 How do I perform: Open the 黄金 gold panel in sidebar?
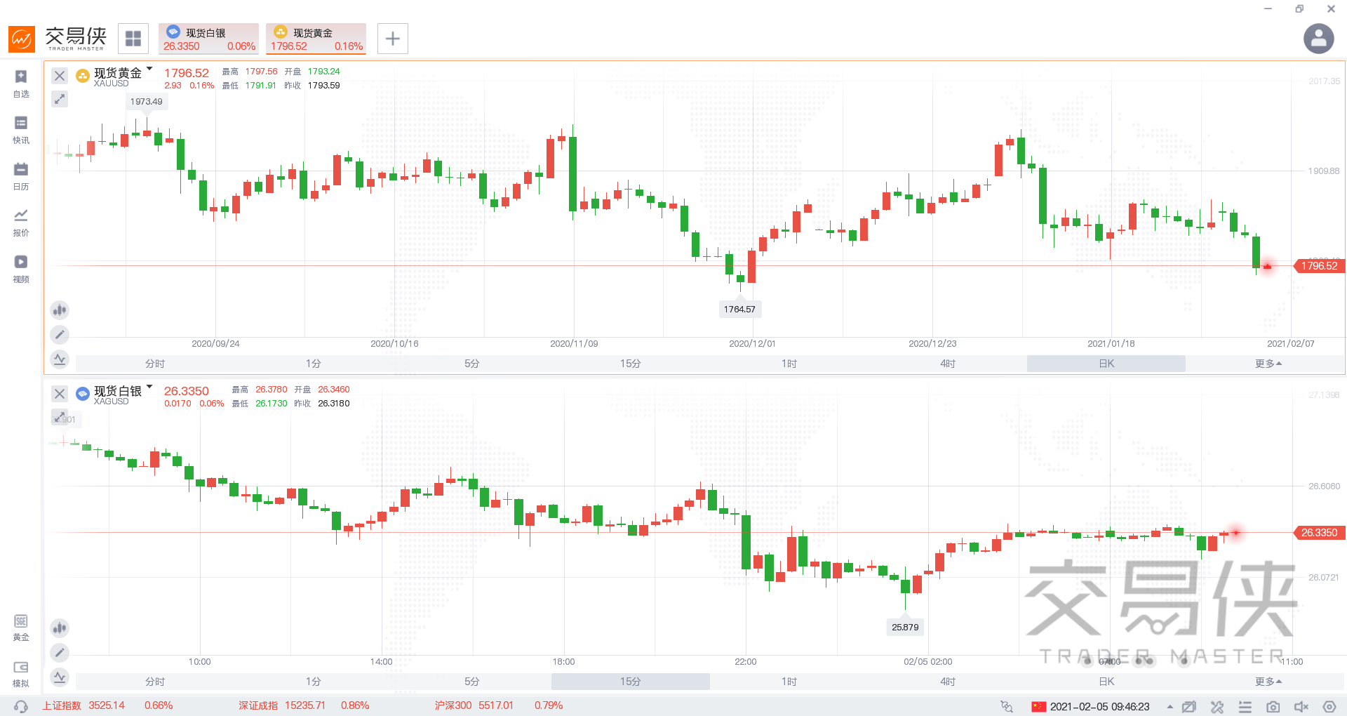[20, 627]
